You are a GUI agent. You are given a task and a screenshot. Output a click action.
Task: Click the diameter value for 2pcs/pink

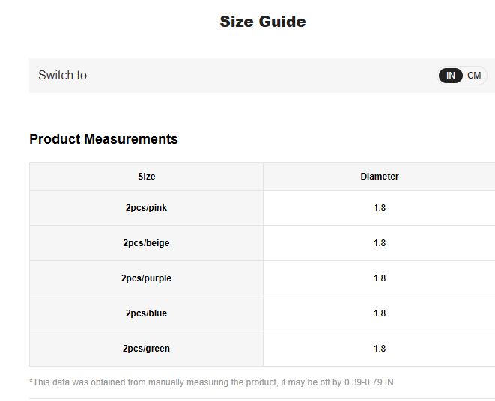379,208
